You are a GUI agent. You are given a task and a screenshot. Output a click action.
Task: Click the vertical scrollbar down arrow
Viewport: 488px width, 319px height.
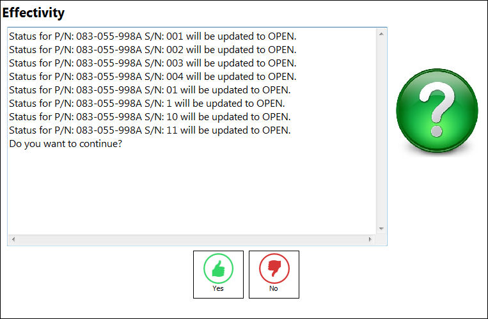381,229
